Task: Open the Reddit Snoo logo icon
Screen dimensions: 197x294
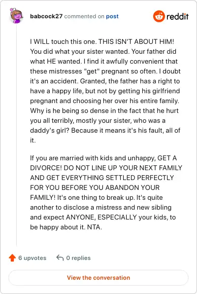Action: [x=159, y=16]
